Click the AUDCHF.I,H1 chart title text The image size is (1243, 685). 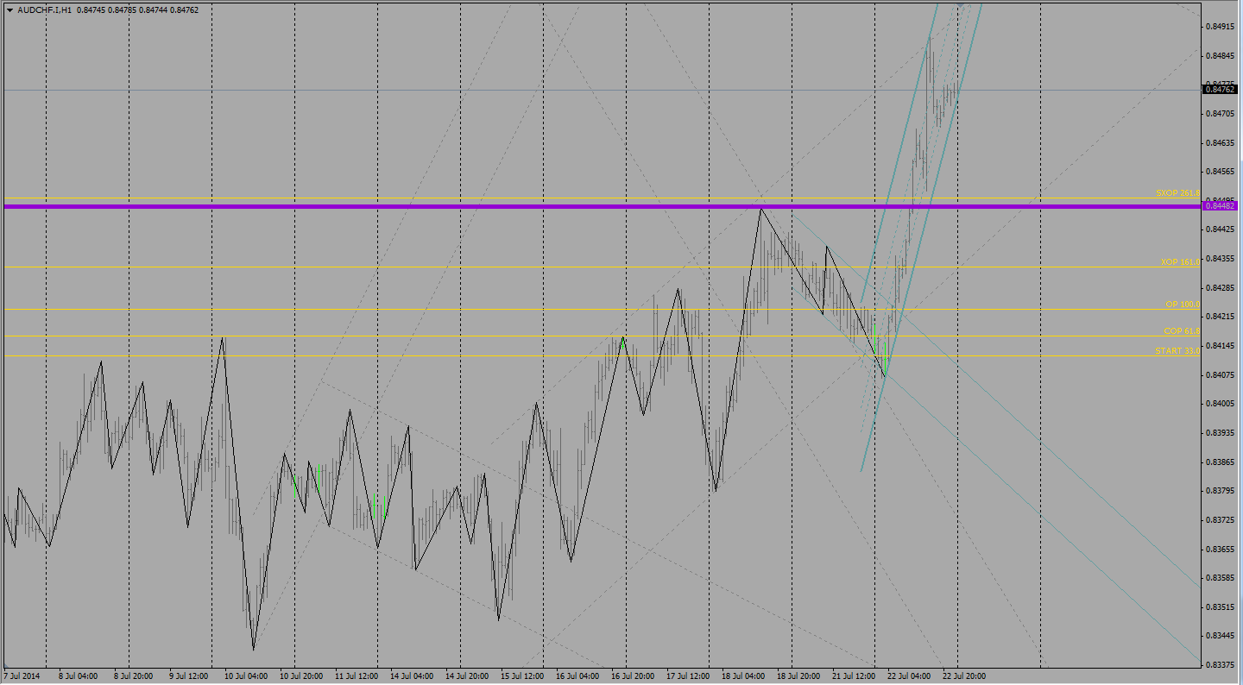coord(45,10)
